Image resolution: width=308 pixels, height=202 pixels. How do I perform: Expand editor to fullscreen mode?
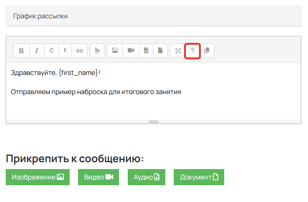(178, 51)
